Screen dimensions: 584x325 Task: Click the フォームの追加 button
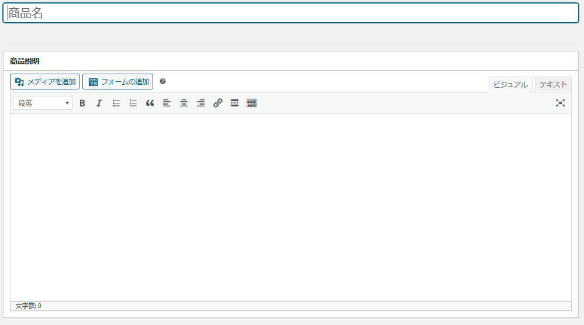[118, 82]
